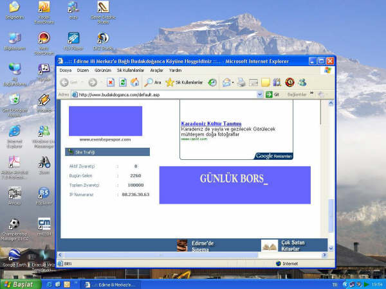
Task: Open the Dosya menu
Action: point(66,70)
